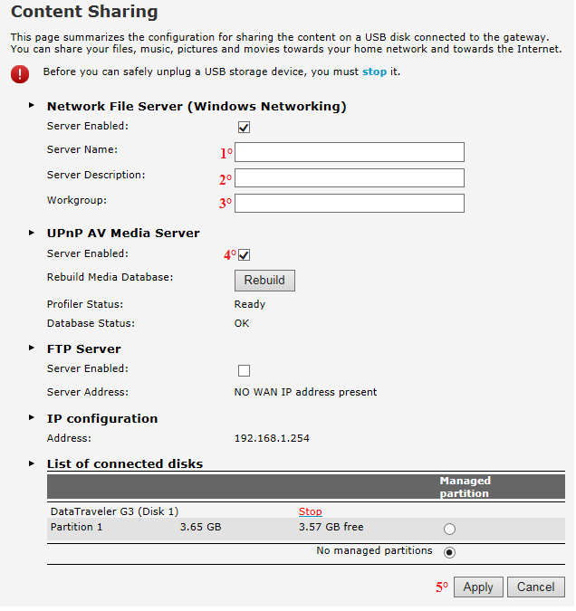Enable the FTP Server checkbox
This screenshot has height=611, width=576.
click(x=245, y=371)
